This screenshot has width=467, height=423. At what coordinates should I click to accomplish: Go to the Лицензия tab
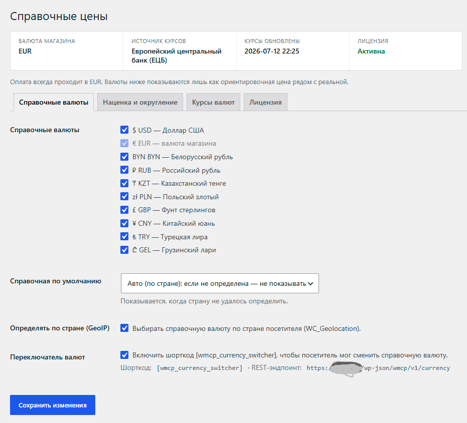pos(265,102)
